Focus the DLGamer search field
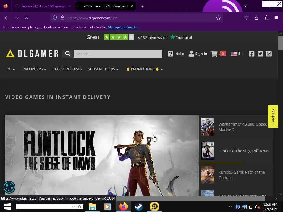The width and height of the screenshot is (283, 212). (117, 54)
